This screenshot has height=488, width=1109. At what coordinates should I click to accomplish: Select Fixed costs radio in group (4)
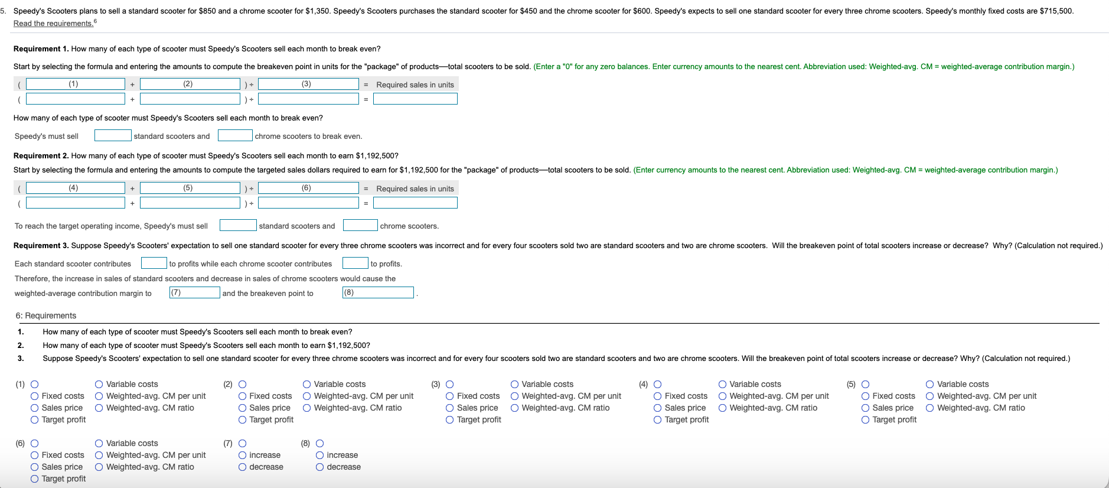click(658, 396)
